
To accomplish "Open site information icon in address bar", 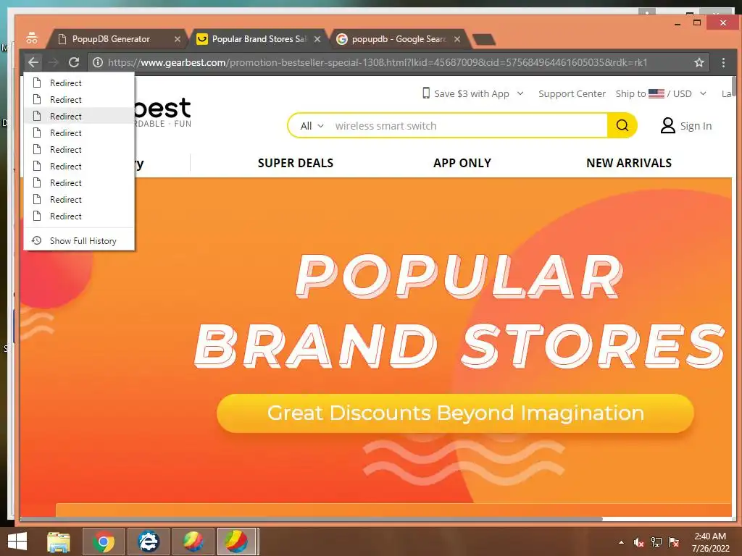I will 98,62.
